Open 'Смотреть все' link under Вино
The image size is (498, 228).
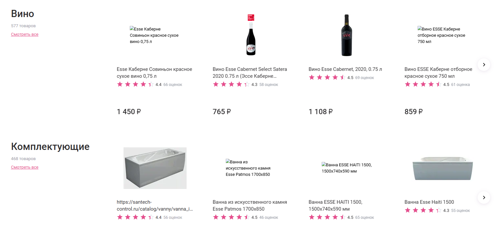coord(25,34)
